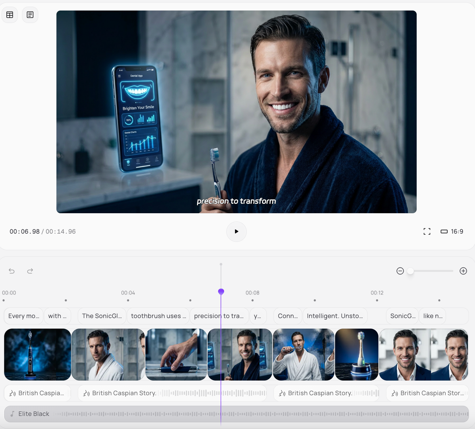Select the 'Every mo...' caption clip
The height and width of the screenshot is (429, 475).
(x=24, y=316)
